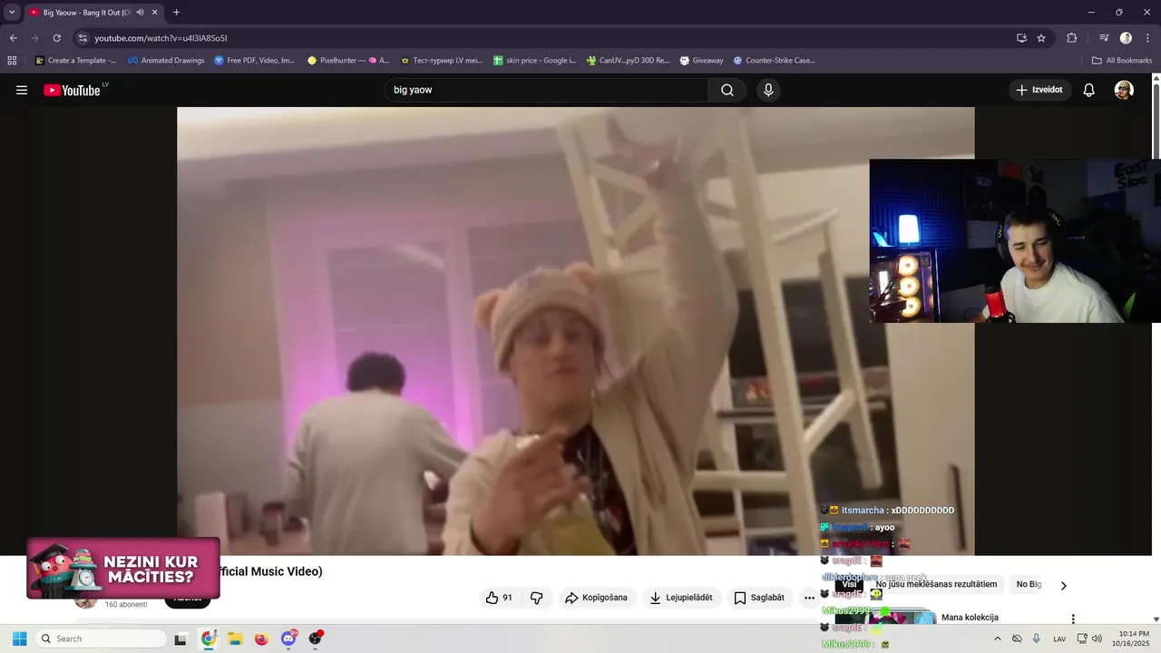Open the skin price Google bookmark
The image size is (1161, 653).
pyautogui.click(x=534, y=61)
